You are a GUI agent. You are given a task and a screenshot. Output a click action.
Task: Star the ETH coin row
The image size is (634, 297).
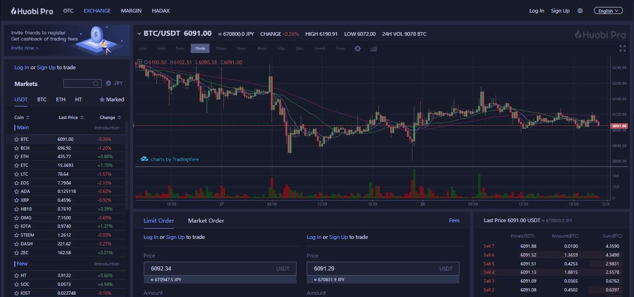click(x=17, y=157)
